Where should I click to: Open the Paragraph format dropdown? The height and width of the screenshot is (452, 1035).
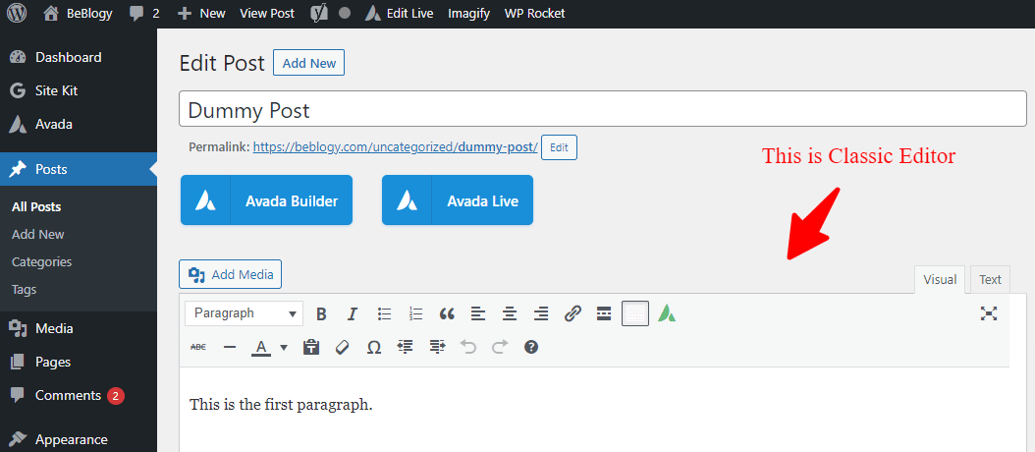pyautogui.click(x=245, y=313)
